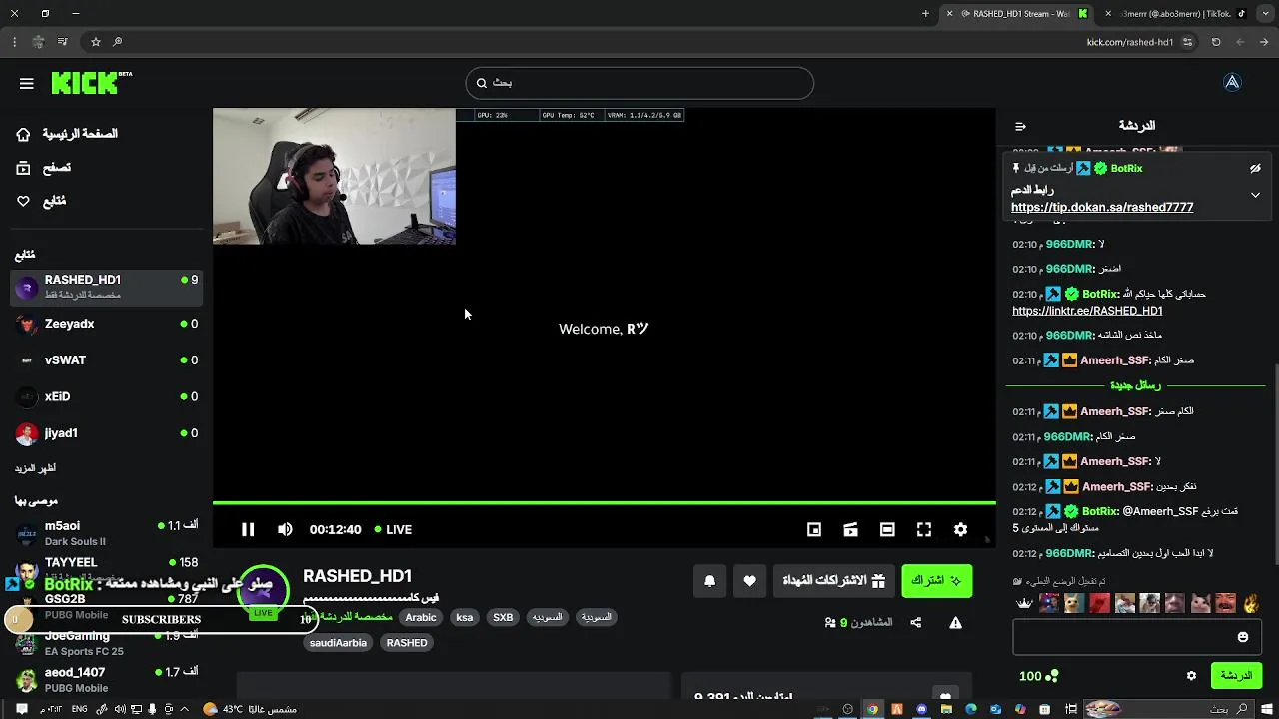Open the tip.dokan.sa support link
1279x719 pixels.
click(1102, 207)
